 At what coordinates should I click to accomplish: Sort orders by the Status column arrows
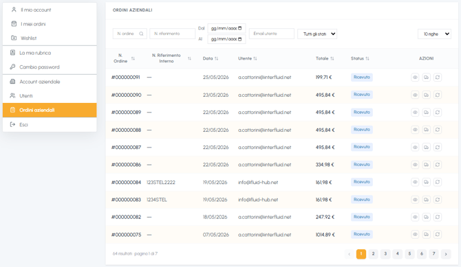coord(367,58)
